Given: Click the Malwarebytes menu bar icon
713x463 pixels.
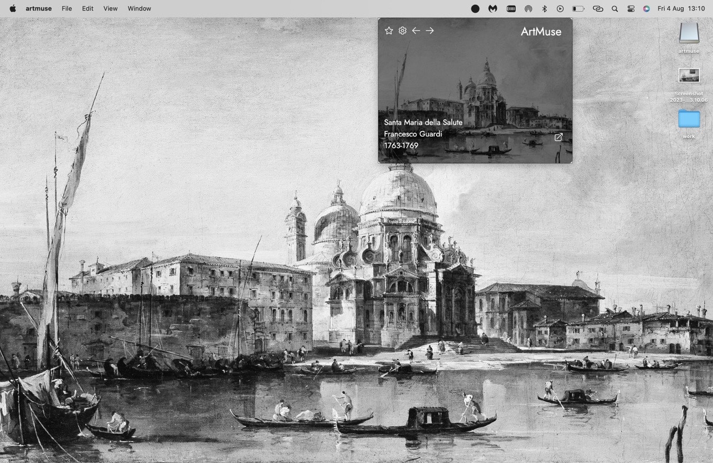Looking at the screenshot, I should click(493, 8).
